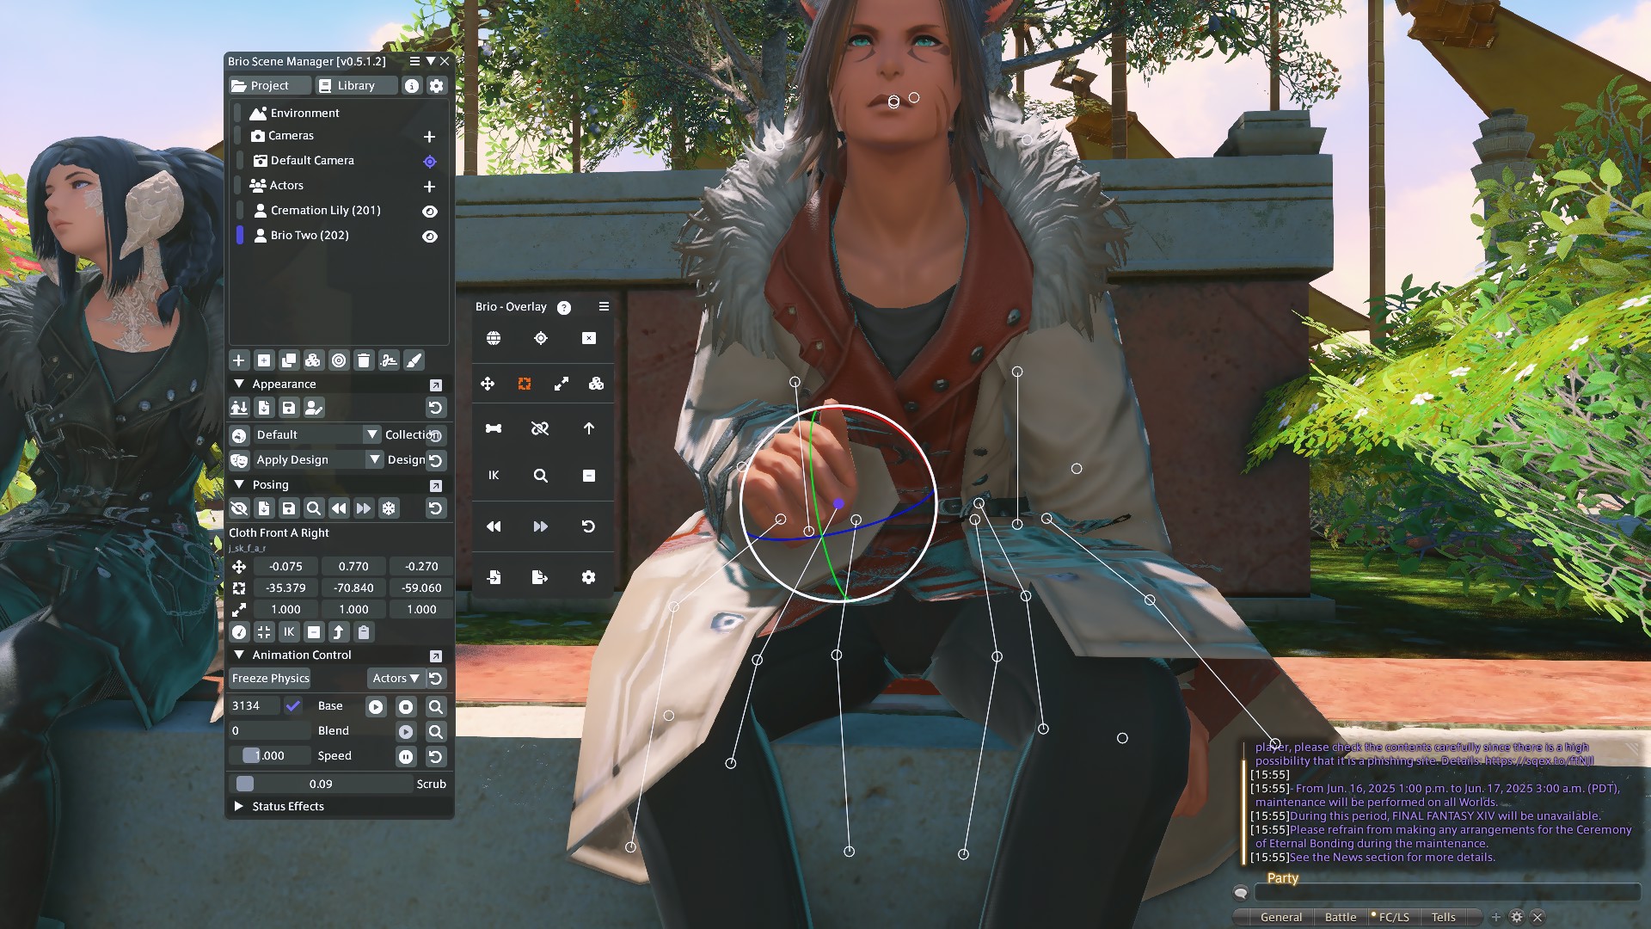Image resolution: width=1651 pixels, height=929 pixels.
Task: Click the redo forward icon in Overlay
Action: [x=541, y=526]
